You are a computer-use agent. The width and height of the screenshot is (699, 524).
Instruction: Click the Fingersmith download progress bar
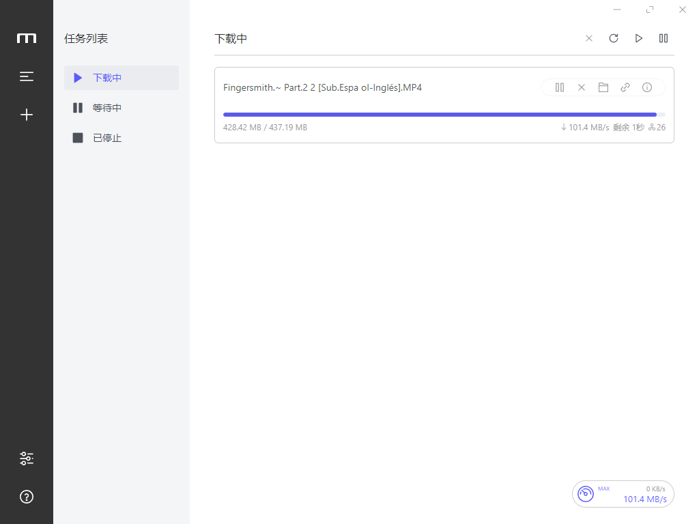click(444, 115)
